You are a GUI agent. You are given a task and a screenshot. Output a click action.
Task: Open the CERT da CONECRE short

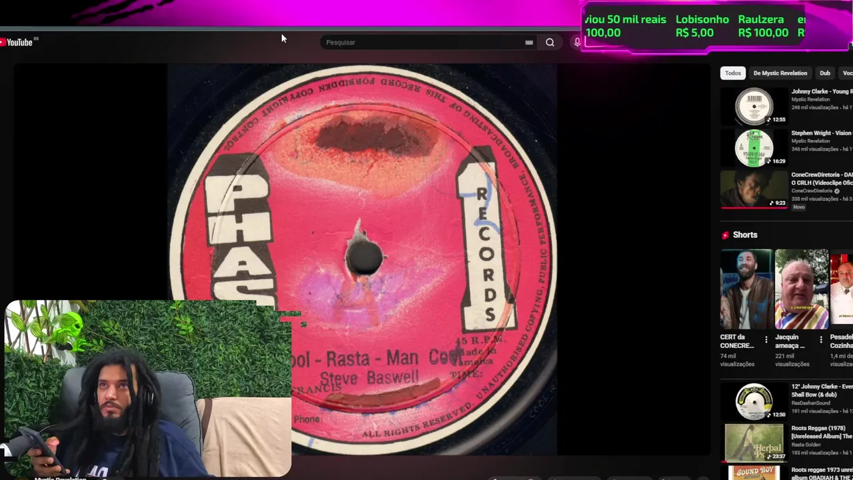pyautogui.click(x=746, y=289)
